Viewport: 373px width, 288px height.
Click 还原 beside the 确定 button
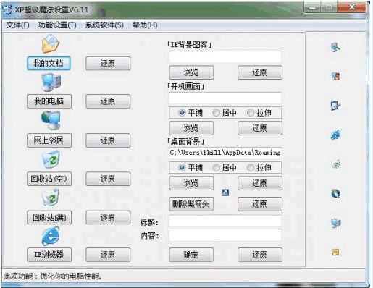point(260,255)
